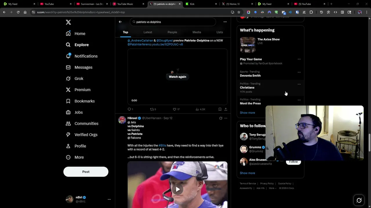Open Notifications with the bell icon

[82, 56]
